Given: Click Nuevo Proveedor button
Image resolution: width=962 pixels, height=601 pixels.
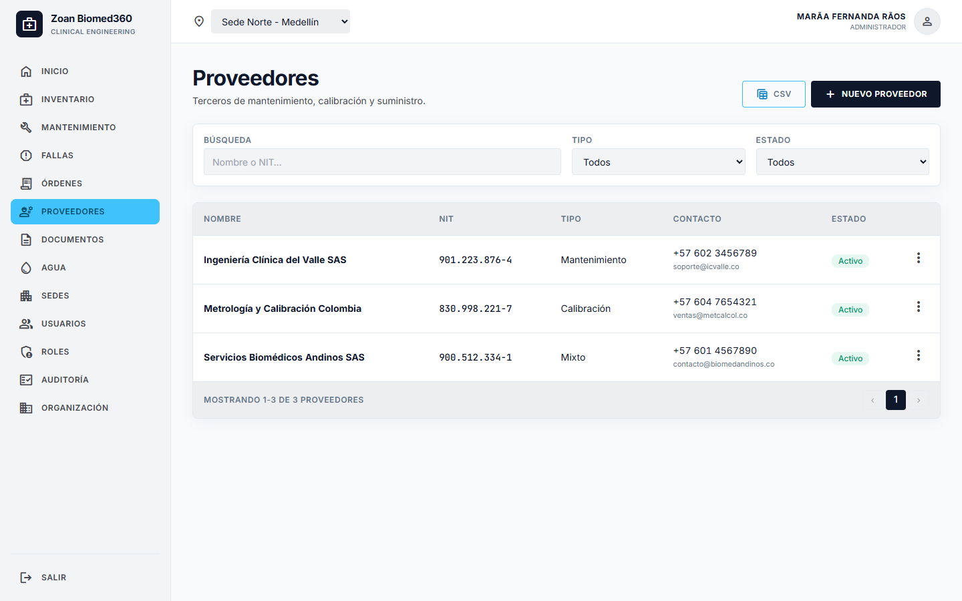Looking at the screenshot, I should tap(876, 94).
